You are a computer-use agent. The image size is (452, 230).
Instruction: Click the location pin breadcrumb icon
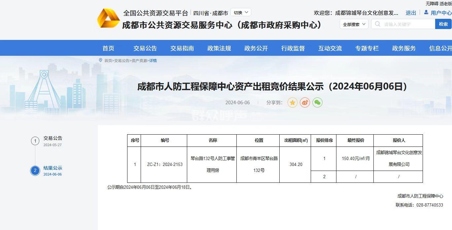(x=100, y=60)
